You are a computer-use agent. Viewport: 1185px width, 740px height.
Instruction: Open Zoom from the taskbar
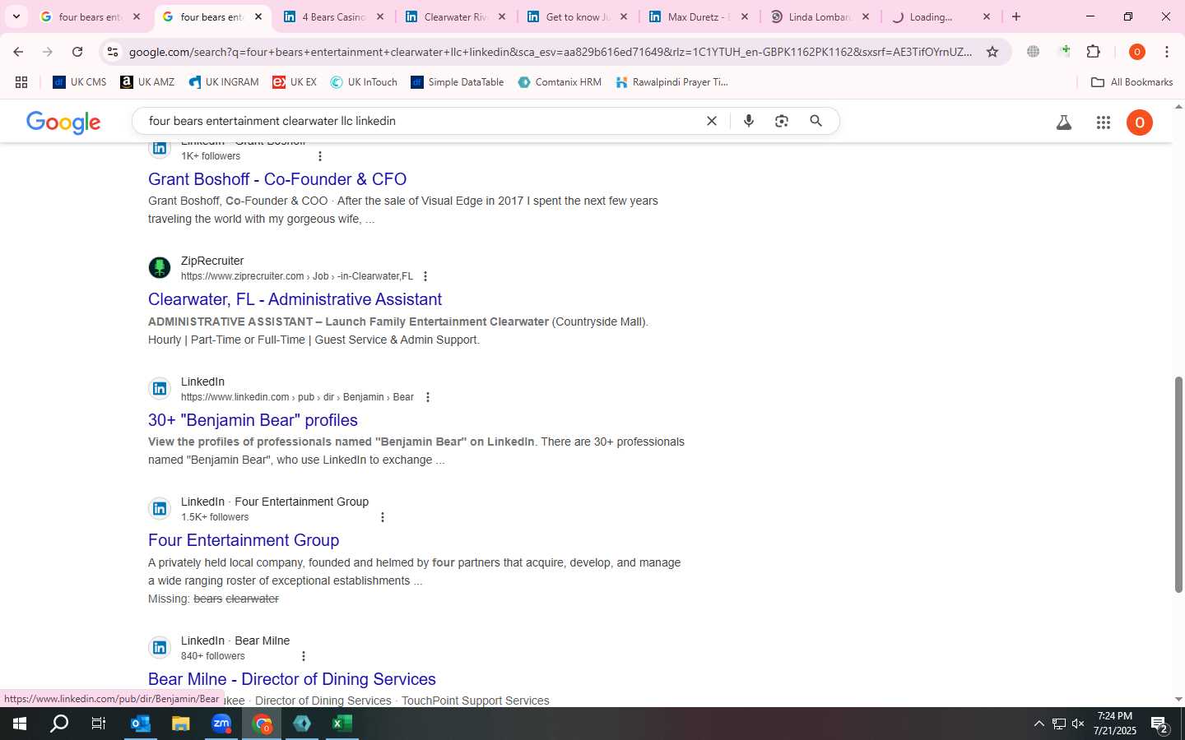221,724
